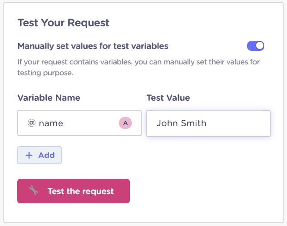The image size is (287, 226).
Task: Click the pink A type badge
Action: coord(125,123)
